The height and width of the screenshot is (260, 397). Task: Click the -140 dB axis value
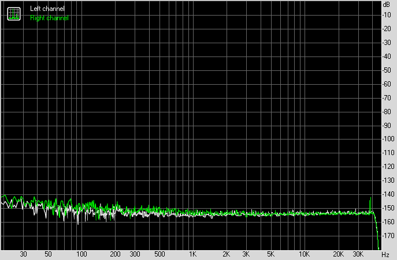click(388, 194)
